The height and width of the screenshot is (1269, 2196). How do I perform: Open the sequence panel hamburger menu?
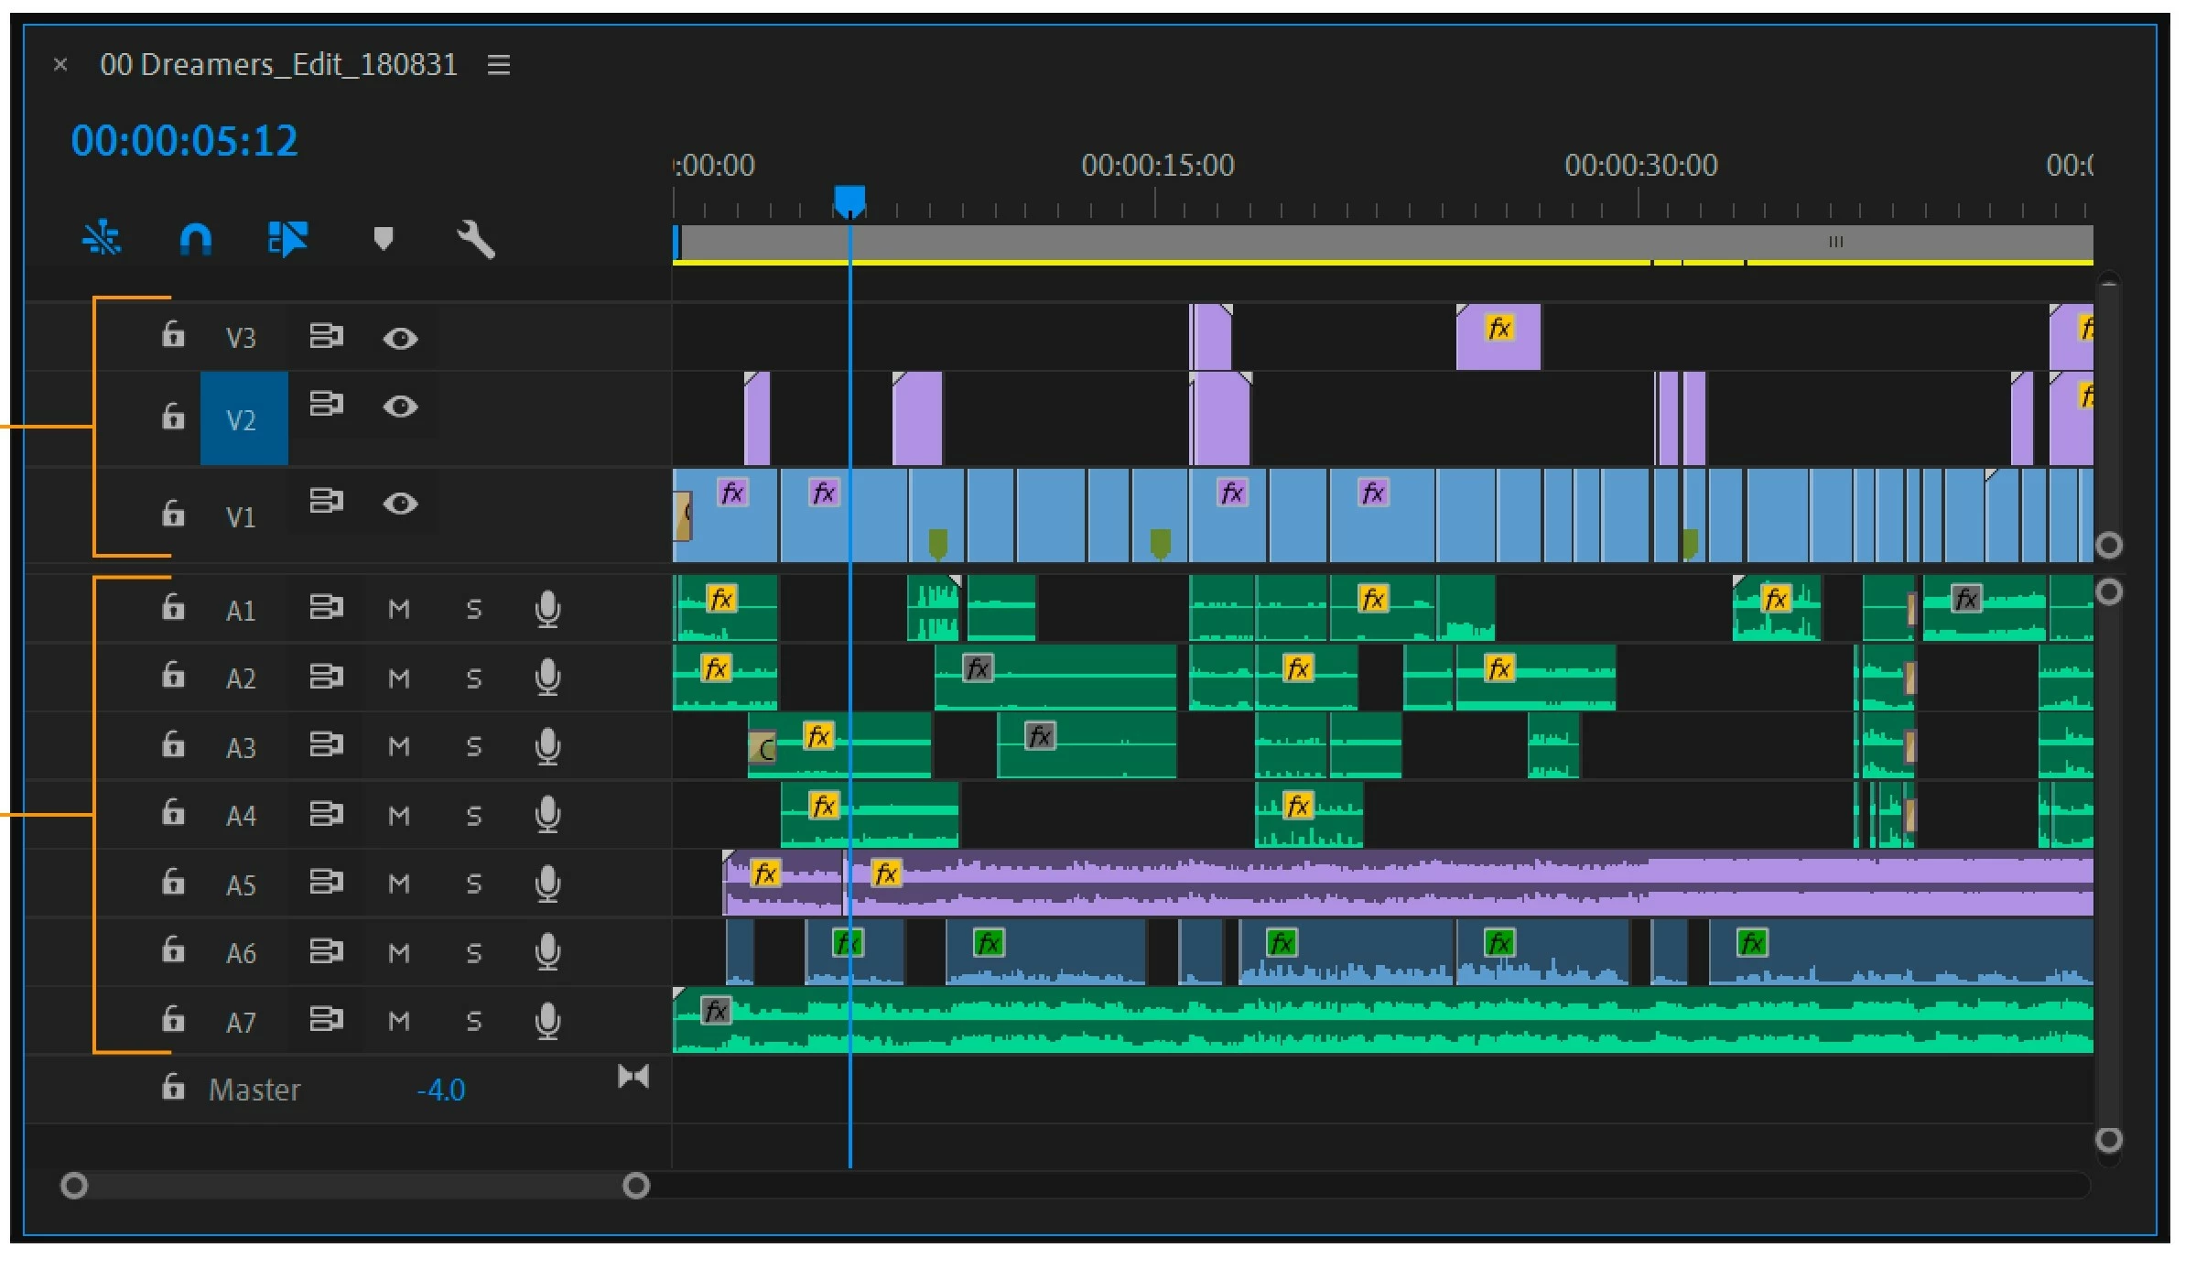point(499,65)
